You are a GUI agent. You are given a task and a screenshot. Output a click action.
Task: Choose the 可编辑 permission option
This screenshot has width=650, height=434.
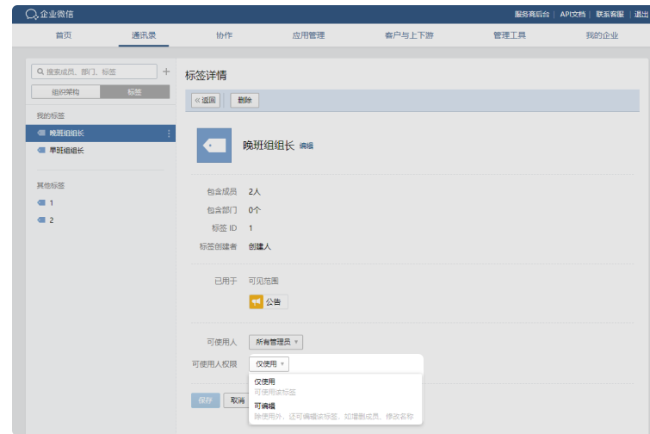[265, 406]
